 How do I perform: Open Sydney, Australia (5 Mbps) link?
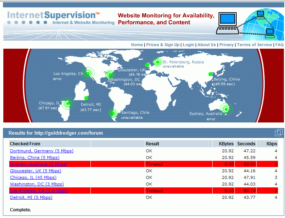coord(38,164)
